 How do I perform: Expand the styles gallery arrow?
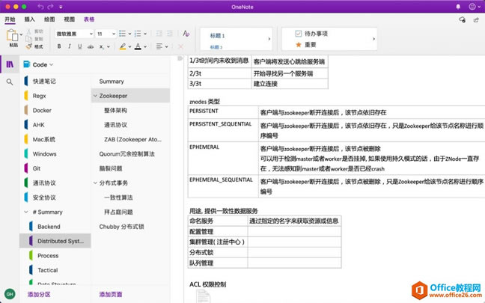[269, 39]
